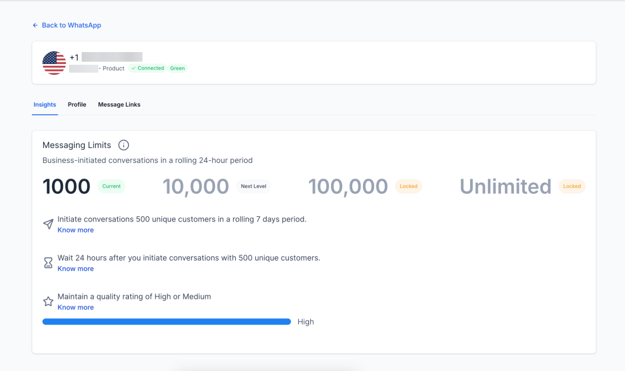Click the hourglass wait icon

(48, 263)
